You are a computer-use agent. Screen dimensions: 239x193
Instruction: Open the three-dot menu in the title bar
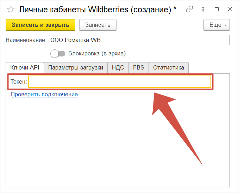click(x=204, y=9)
